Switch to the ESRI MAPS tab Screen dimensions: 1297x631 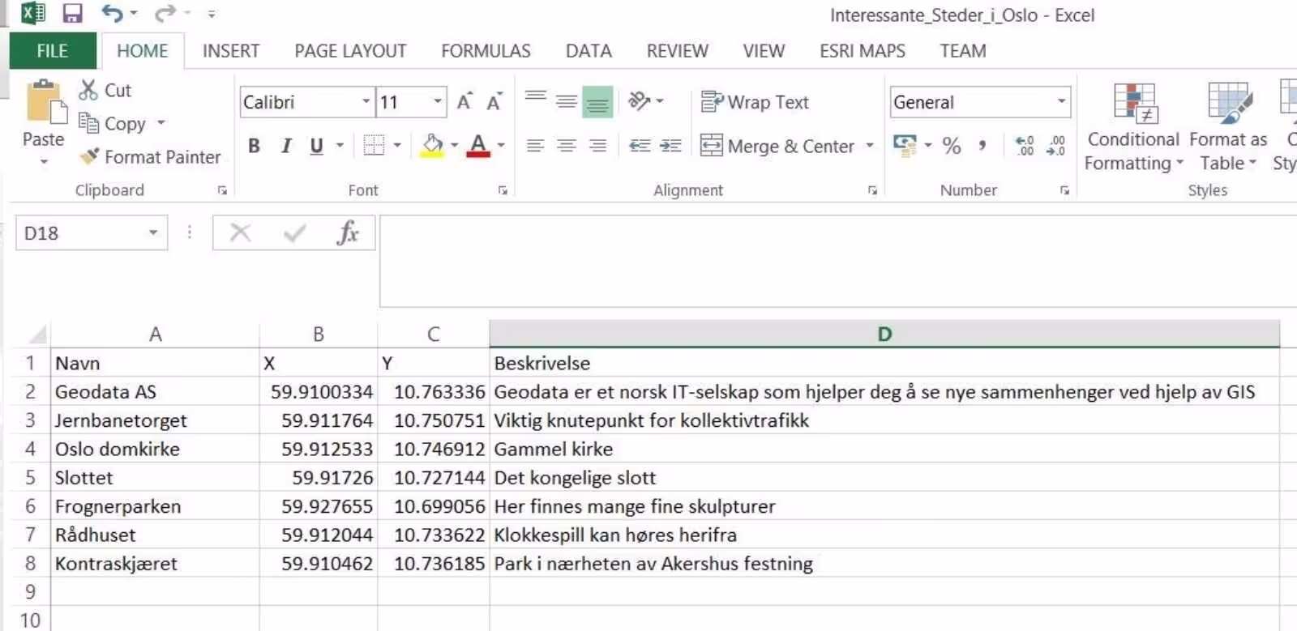click(x=862, y=50)
